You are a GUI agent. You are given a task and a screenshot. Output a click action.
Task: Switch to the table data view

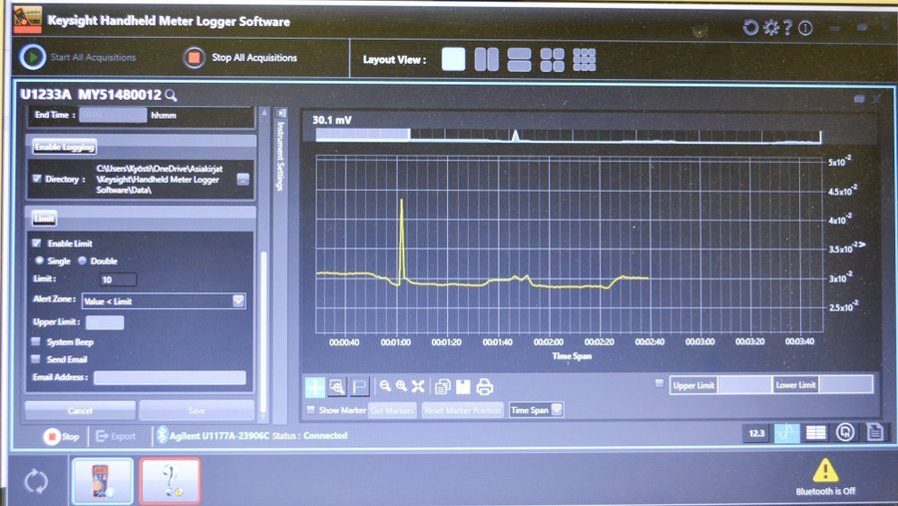tap(815, 433)
